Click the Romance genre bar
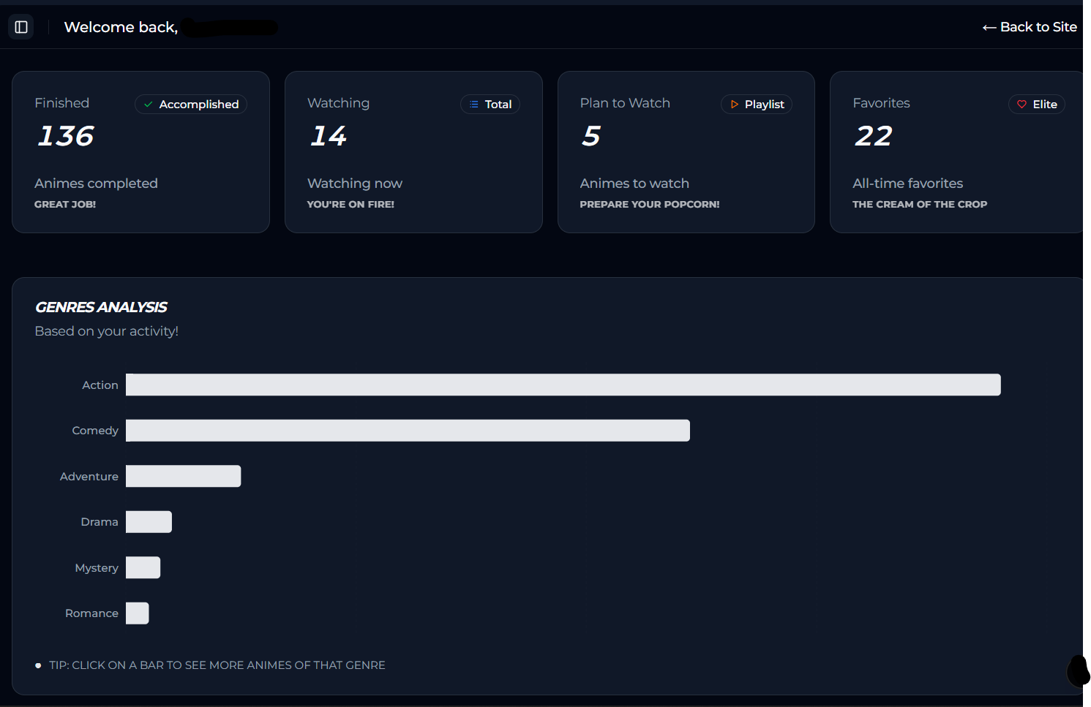Viewport: 1091px width, 707px height. pyautogui.click(x=137, y=613)
